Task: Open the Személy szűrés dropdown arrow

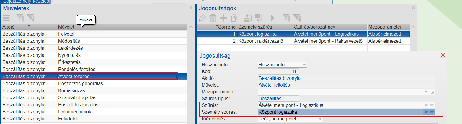Action: [x=426, y=112]
